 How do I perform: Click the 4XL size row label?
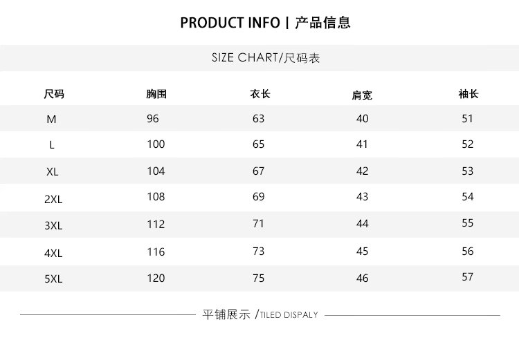[53, 253]
